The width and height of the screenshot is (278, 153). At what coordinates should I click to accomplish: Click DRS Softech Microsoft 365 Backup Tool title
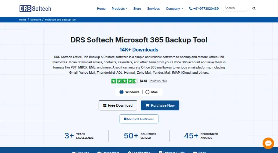(x=139, y=40)
